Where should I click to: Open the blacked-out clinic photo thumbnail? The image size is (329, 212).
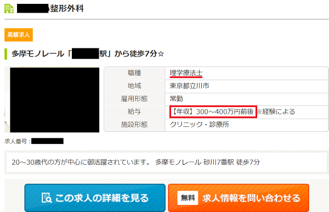click(54, 100)
